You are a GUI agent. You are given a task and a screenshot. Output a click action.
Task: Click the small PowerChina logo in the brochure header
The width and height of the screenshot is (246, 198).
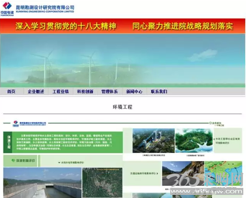click(x=15, y=123)
